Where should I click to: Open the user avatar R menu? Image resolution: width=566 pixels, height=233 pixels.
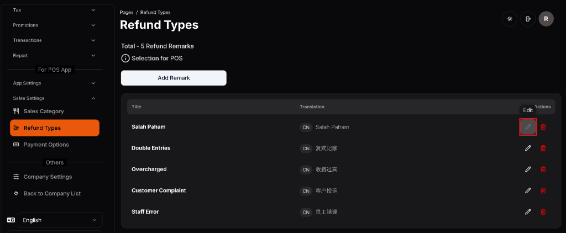pyautogui.click(x=546, y=19)
